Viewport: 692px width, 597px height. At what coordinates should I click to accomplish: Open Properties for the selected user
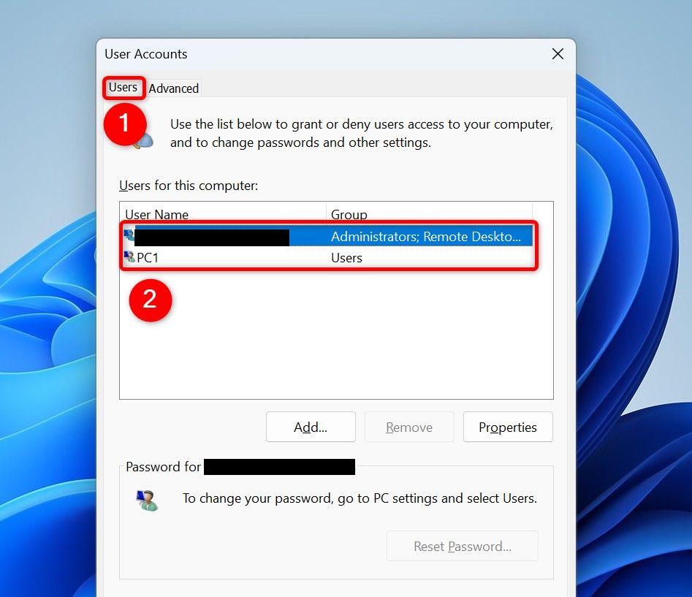click(x=507, y=427)
